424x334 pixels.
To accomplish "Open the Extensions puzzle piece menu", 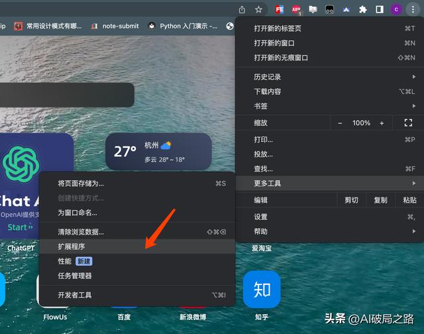I will click(x=363, y=9).
